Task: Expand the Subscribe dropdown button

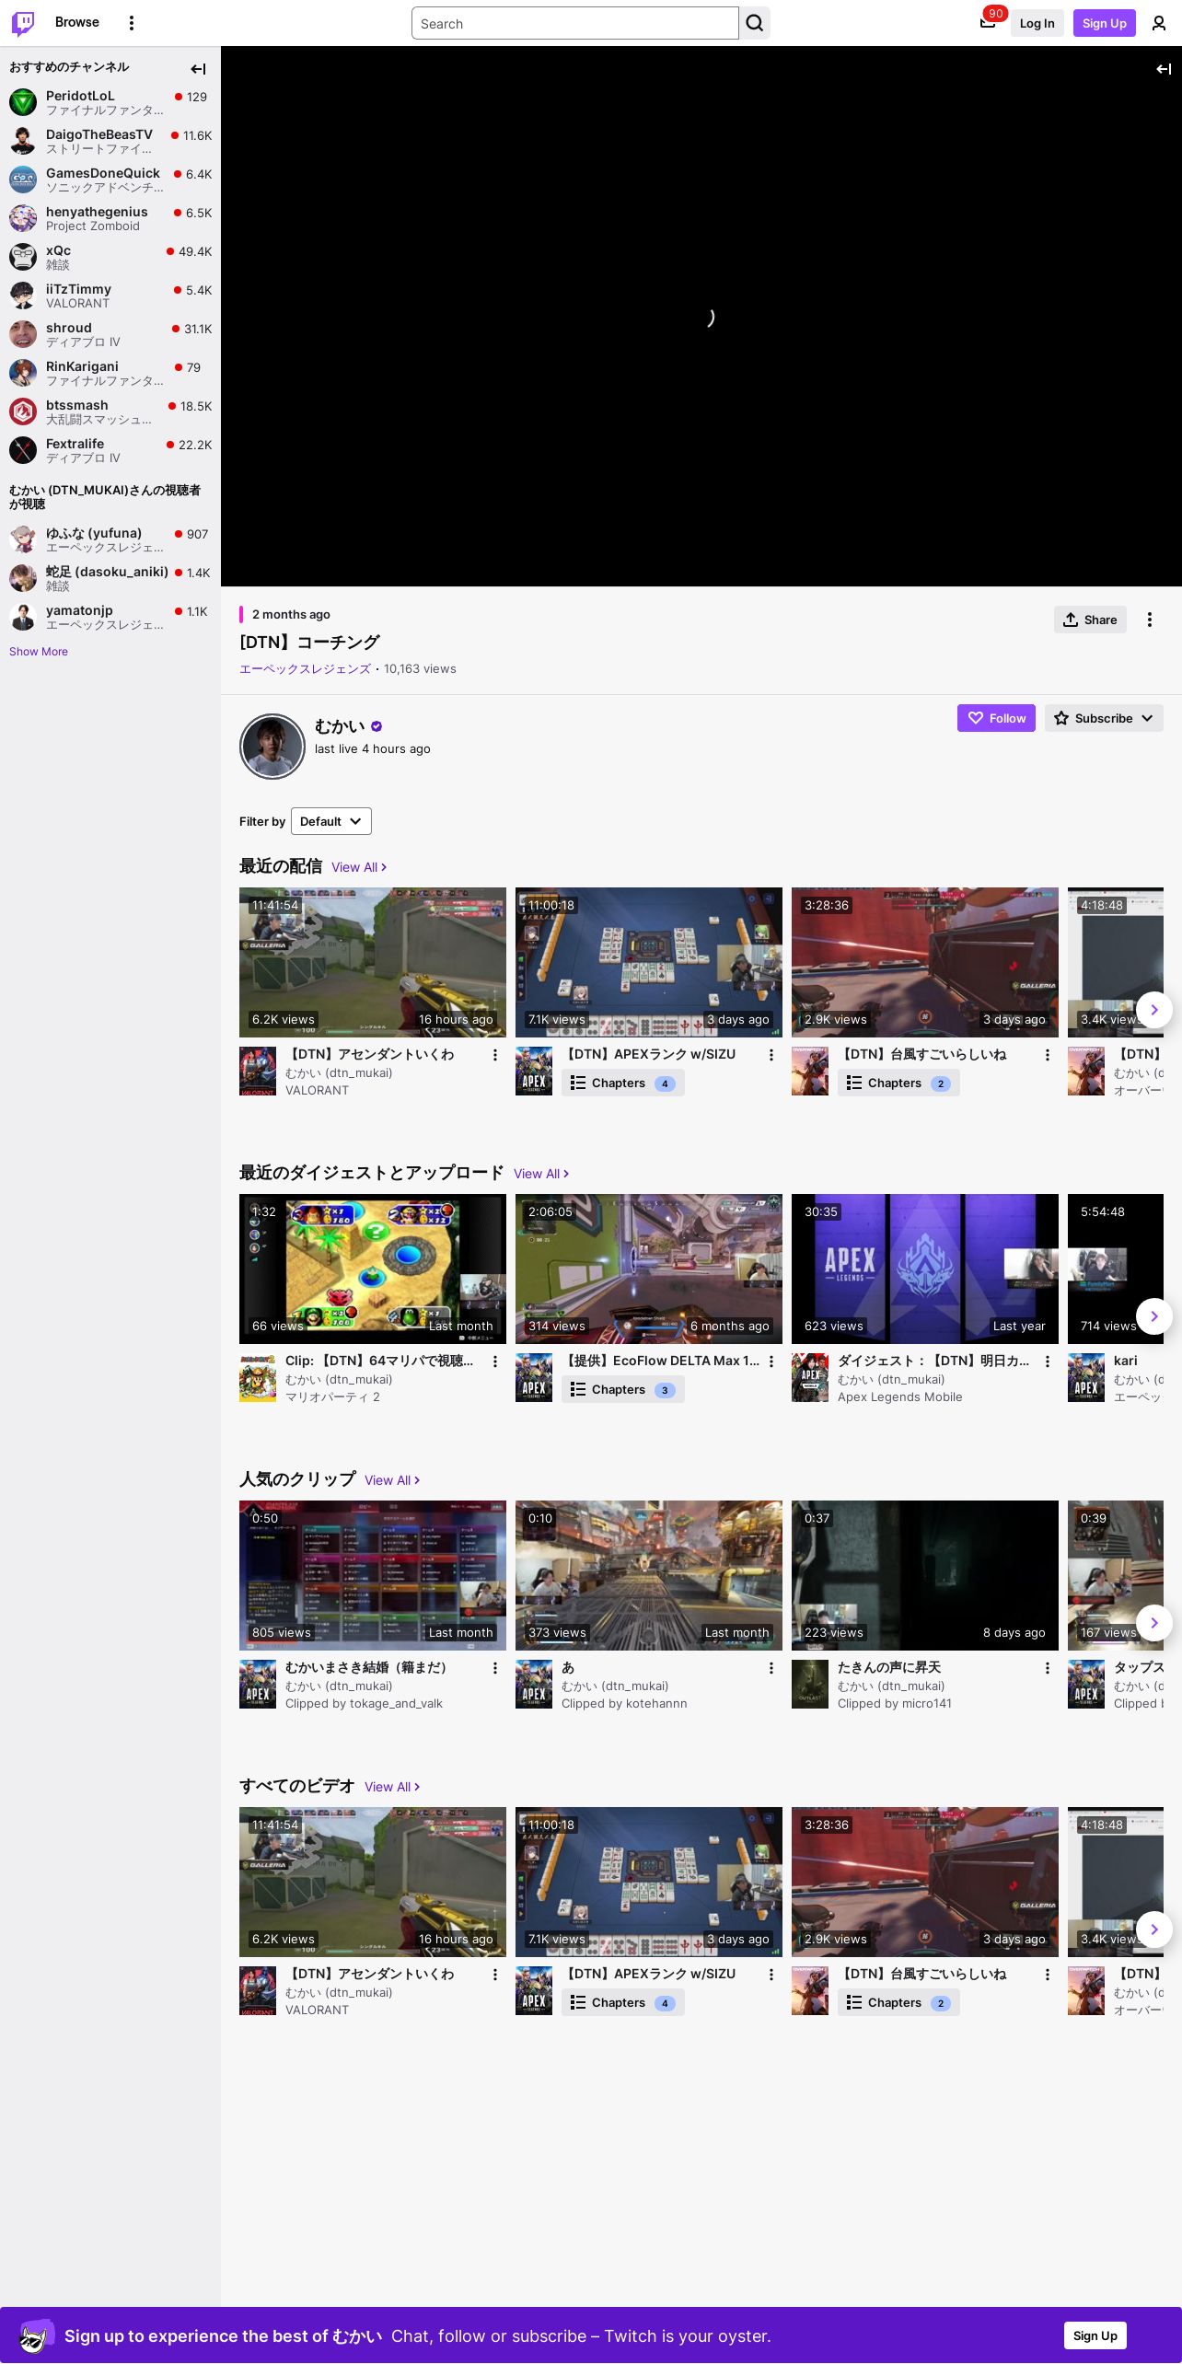Action: pyautogui.click(x=1104, y=718)
